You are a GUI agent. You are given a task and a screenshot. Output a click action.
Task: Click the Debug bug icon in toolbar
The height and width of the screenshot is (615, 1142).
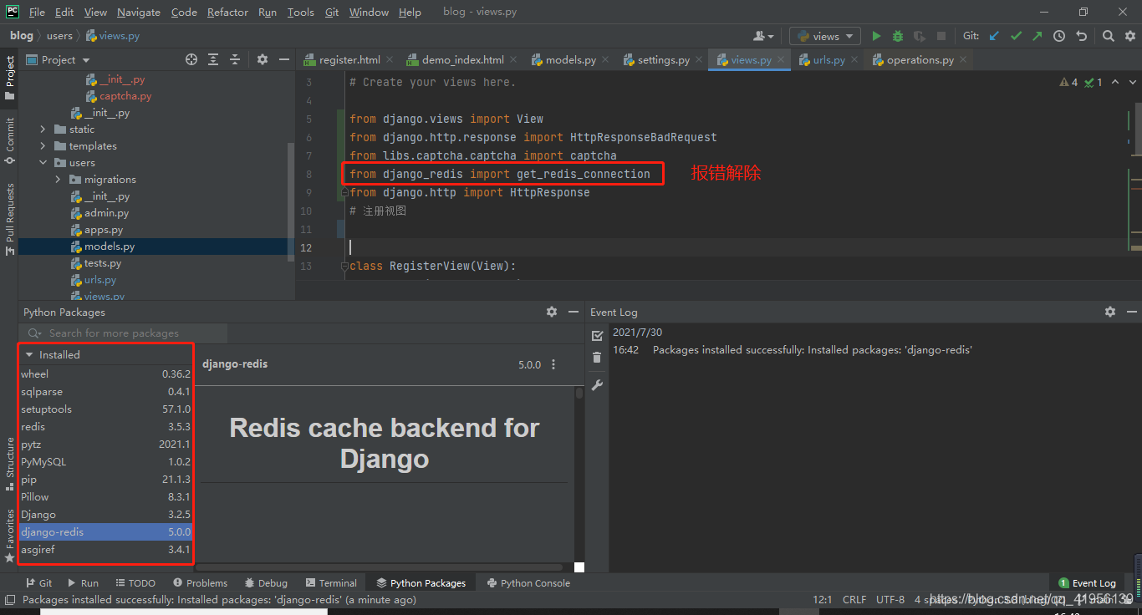click(898, 36)
